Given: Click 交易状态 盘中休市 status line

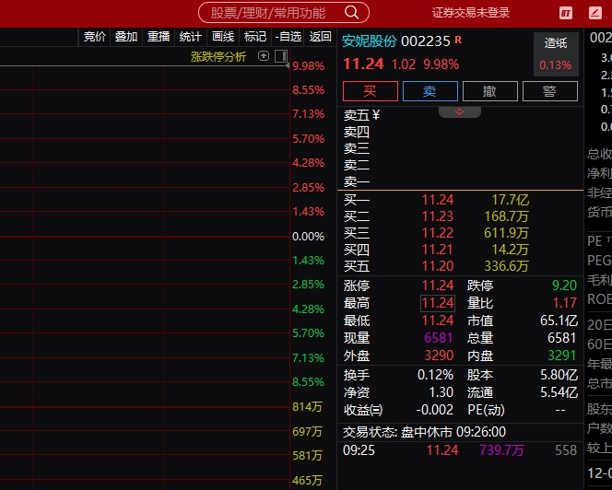Looking at the screenshot, I should 424,432.
